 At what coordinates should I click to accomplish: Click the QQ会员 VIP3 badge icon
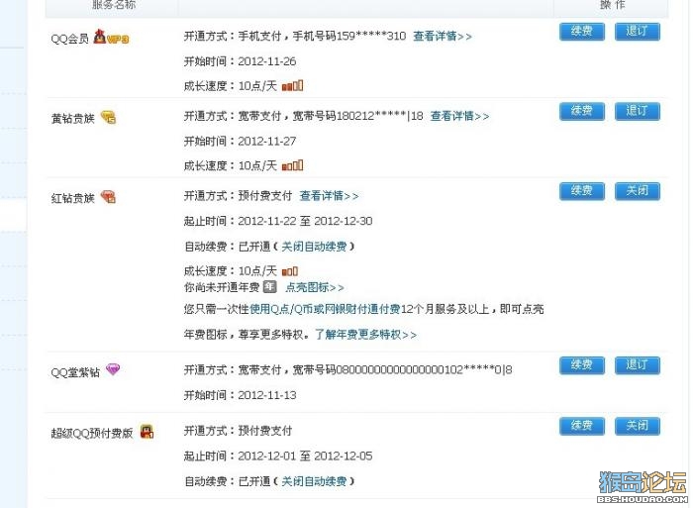(x=111, y=38)
